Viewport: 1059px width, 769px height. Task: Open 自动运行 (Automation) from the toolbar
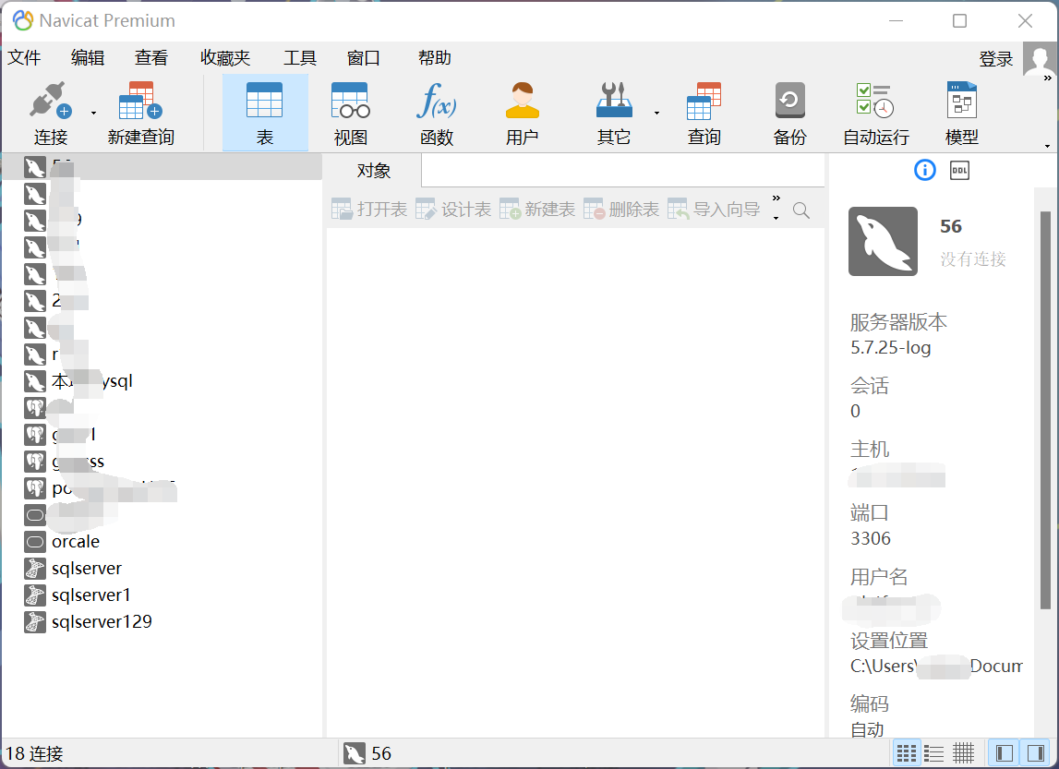876,113
